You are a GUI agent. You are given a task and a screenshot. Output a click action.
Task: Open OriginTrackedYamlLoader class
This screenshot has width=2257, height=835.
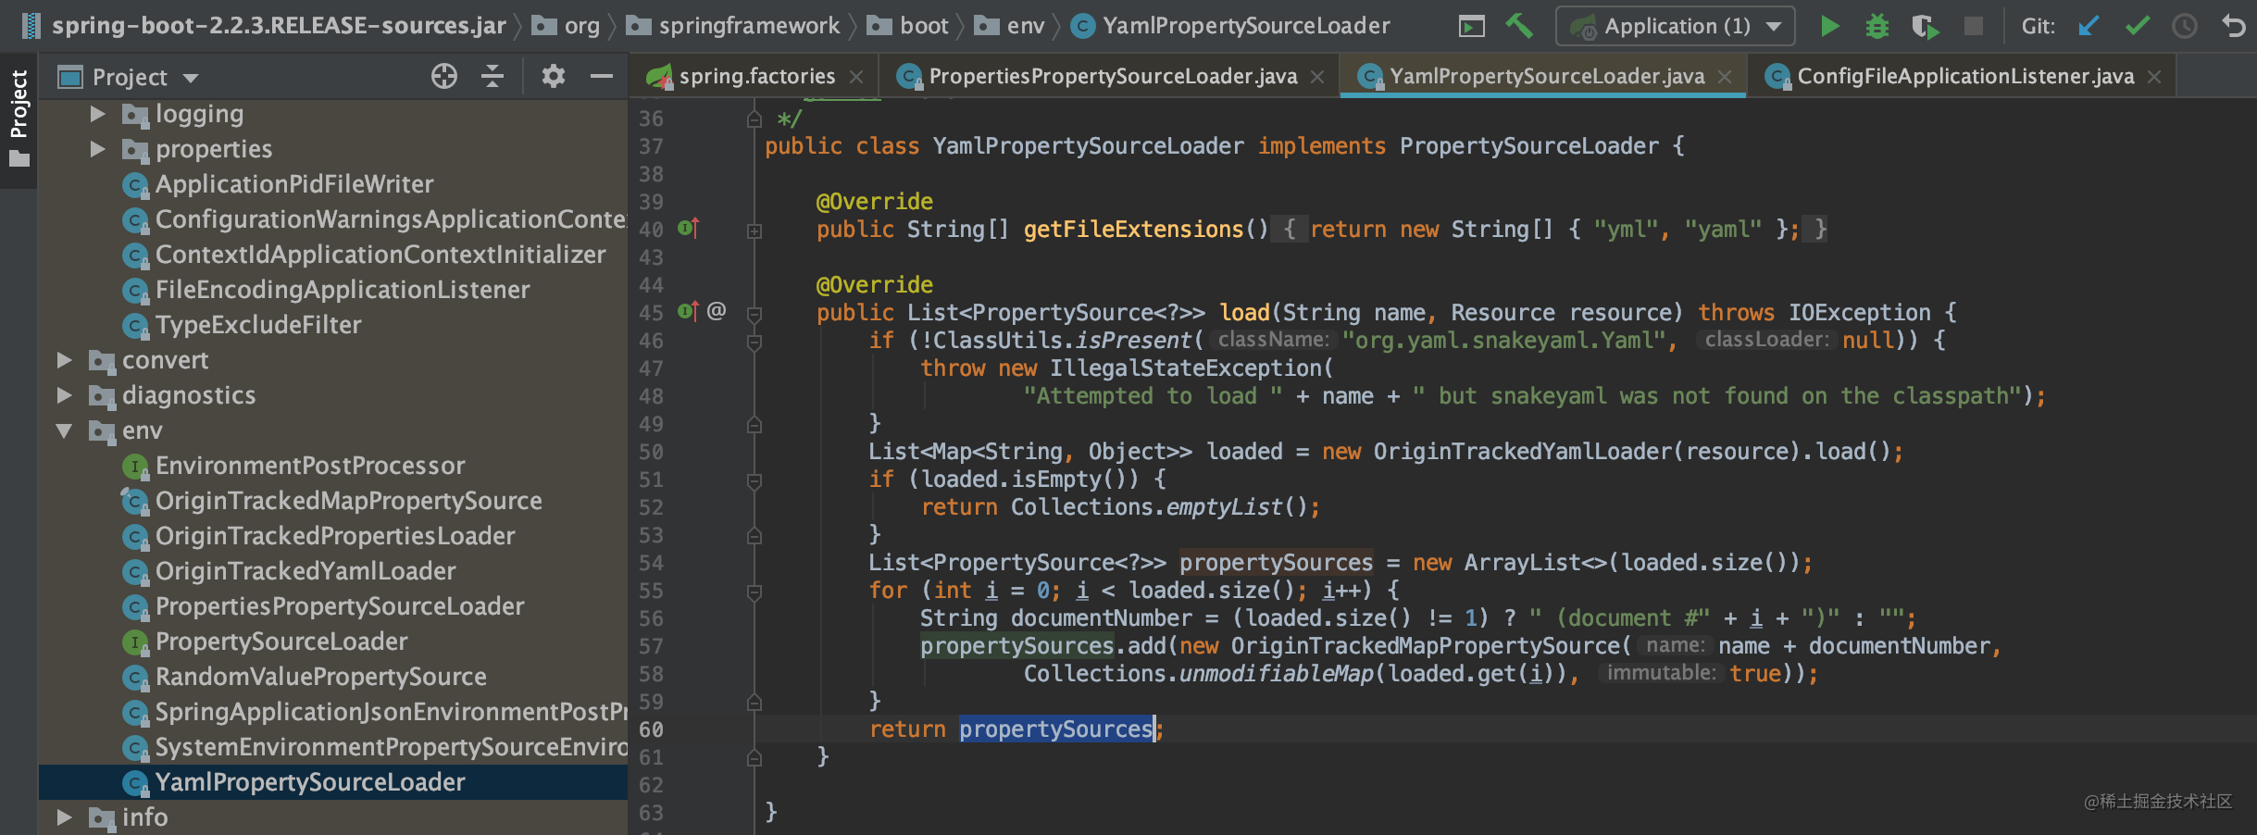306,571
